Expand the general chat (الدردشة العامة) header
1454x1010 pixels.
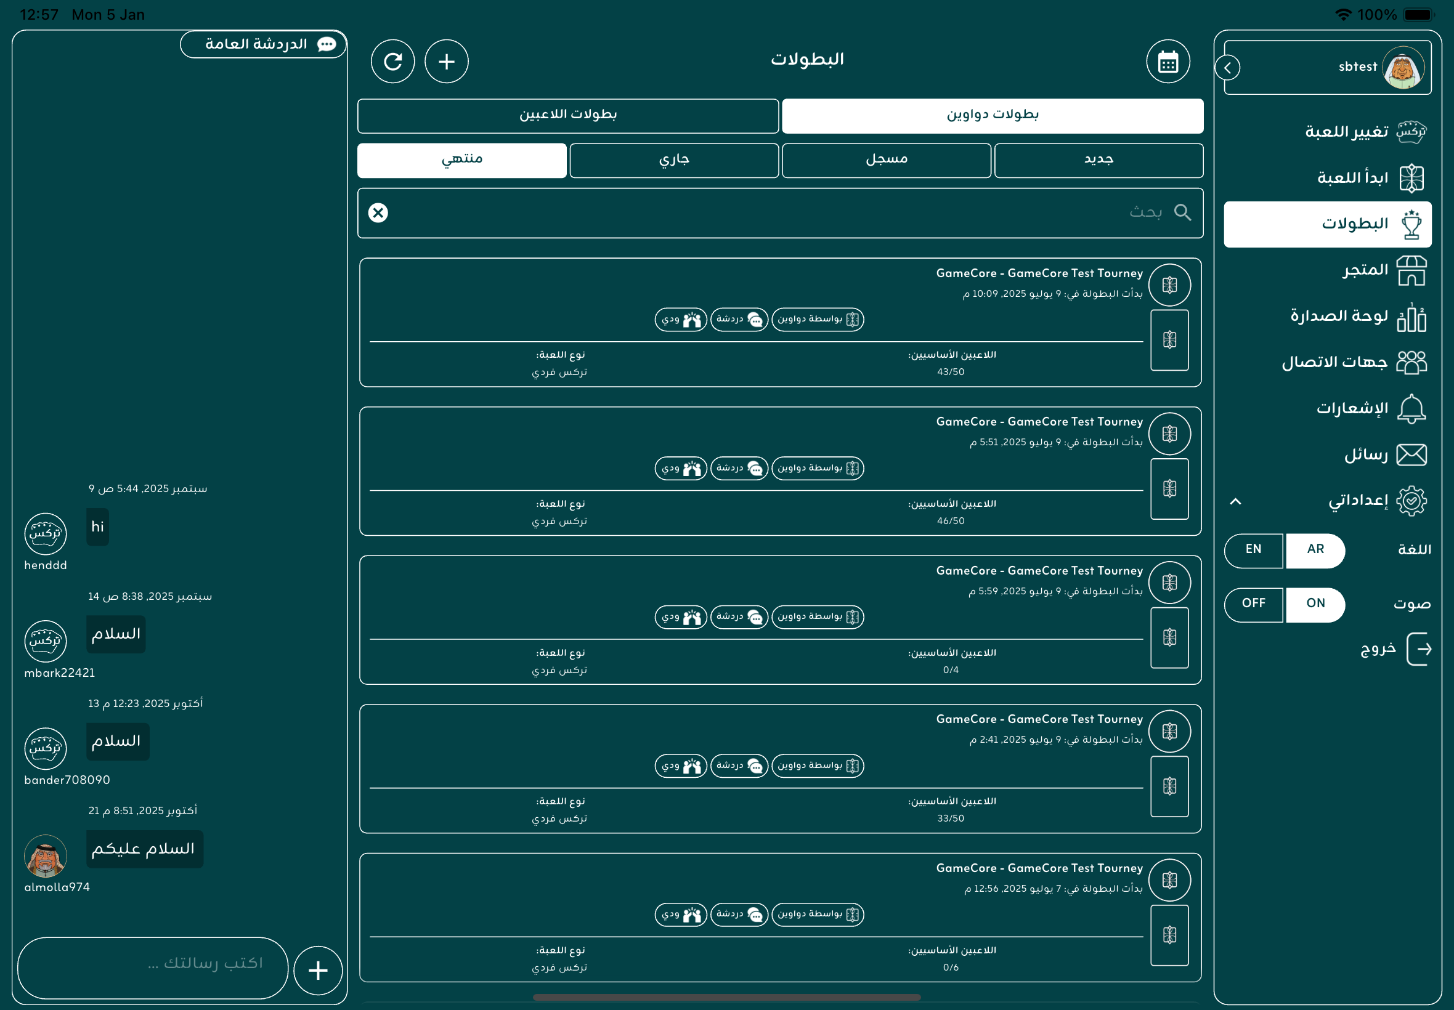click(263, 44)
